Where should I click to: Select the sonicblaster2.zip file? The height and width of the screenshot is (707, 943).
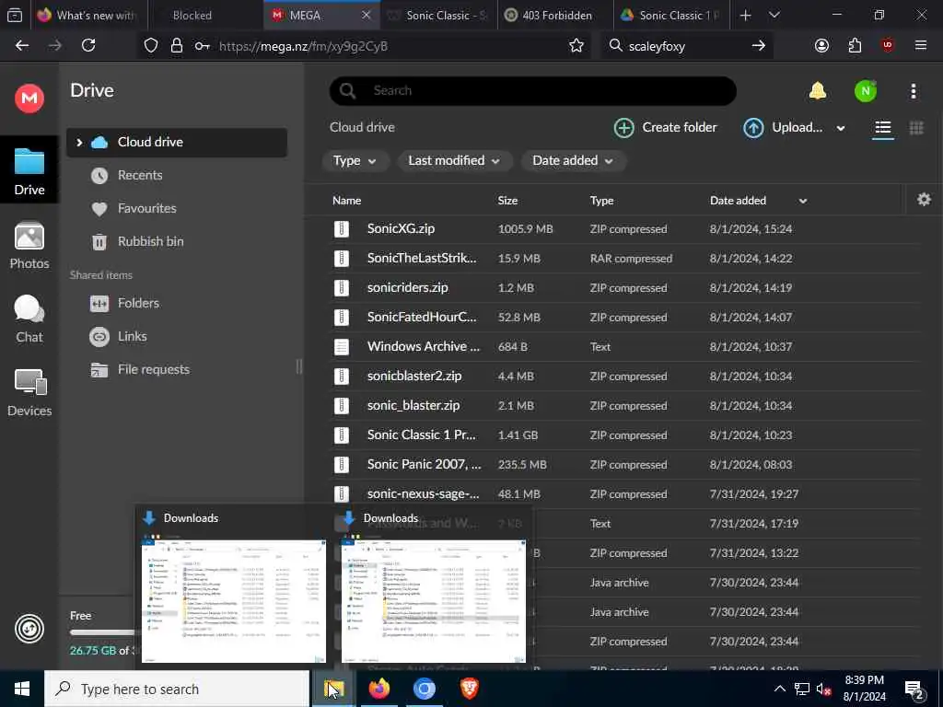click(625, 376)
